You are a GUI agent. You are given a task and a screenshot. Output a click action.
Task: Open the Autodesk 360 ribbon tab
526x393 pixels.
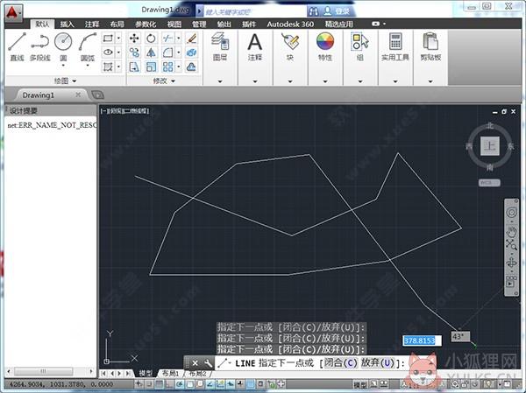pos(290,24)
